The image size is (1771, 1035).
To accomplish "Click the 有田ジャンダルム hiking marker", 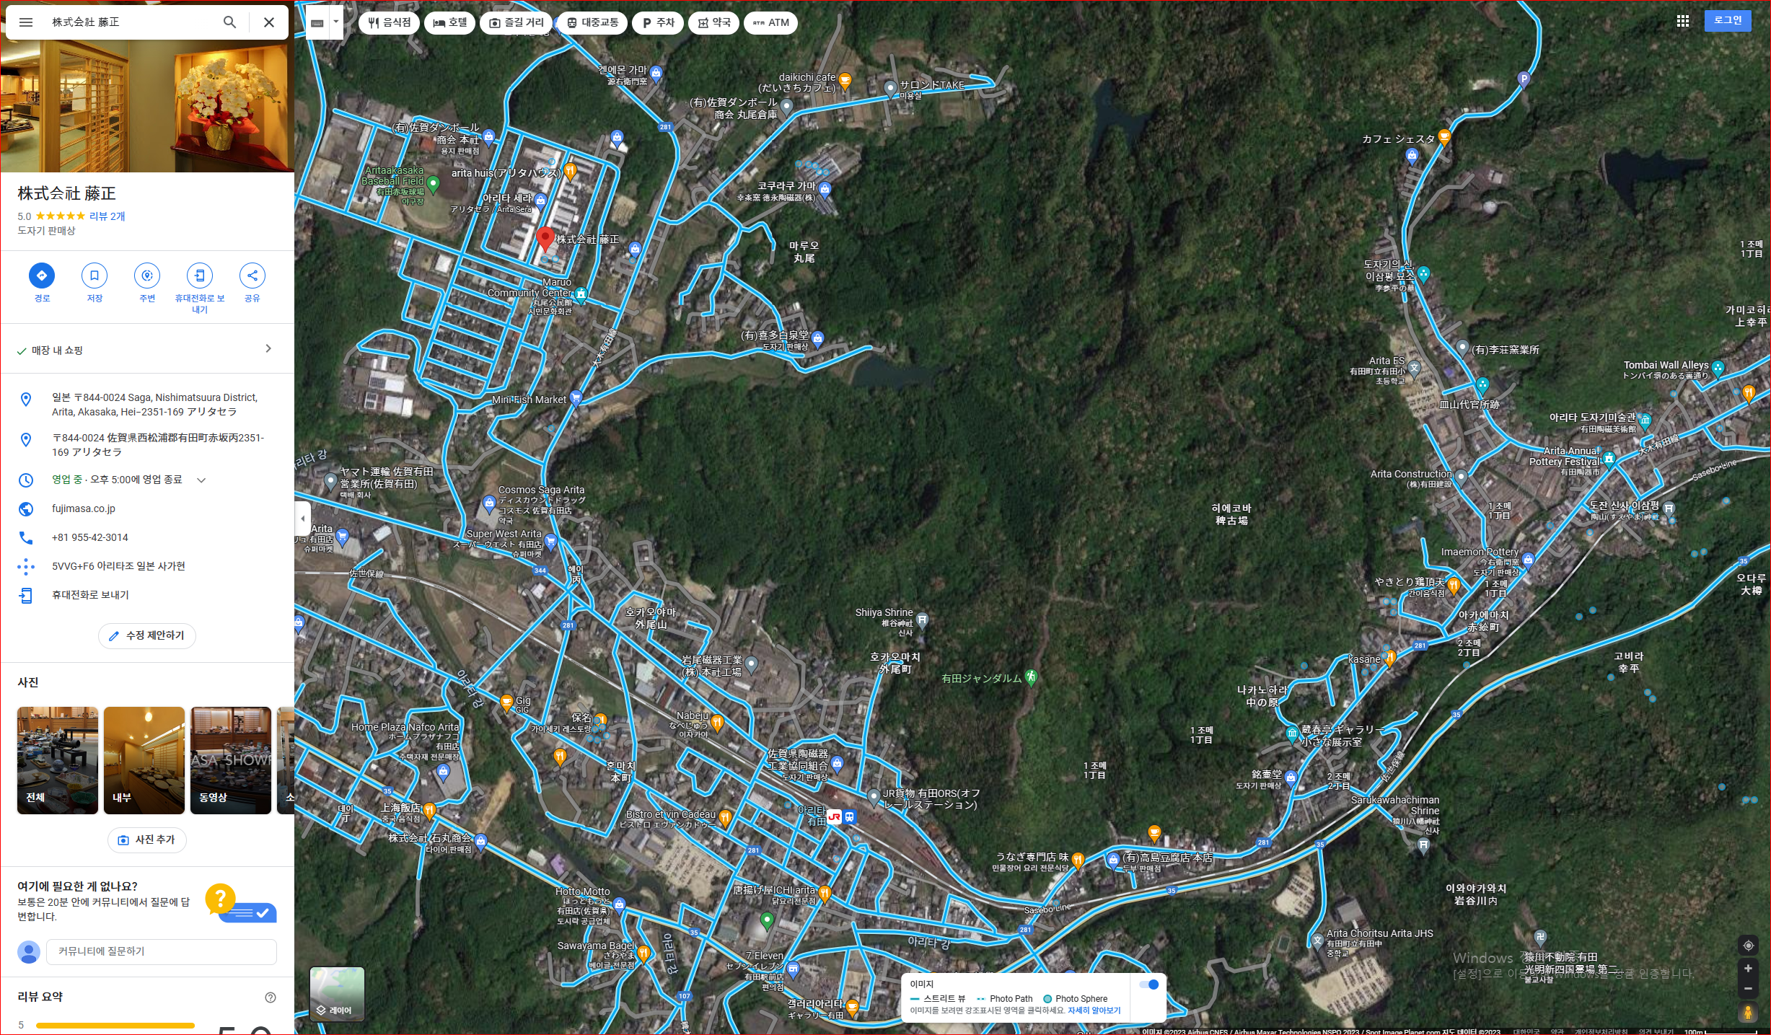I will pos(1032,677).
